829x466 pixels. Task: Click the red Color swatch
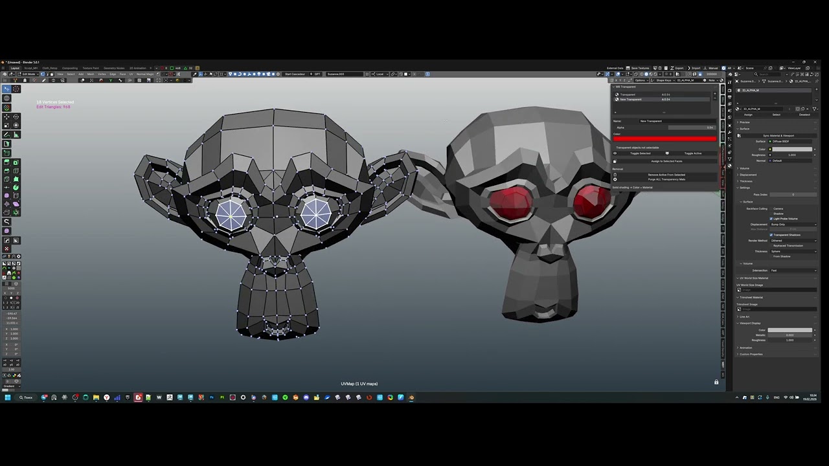(x=665, y=139)
